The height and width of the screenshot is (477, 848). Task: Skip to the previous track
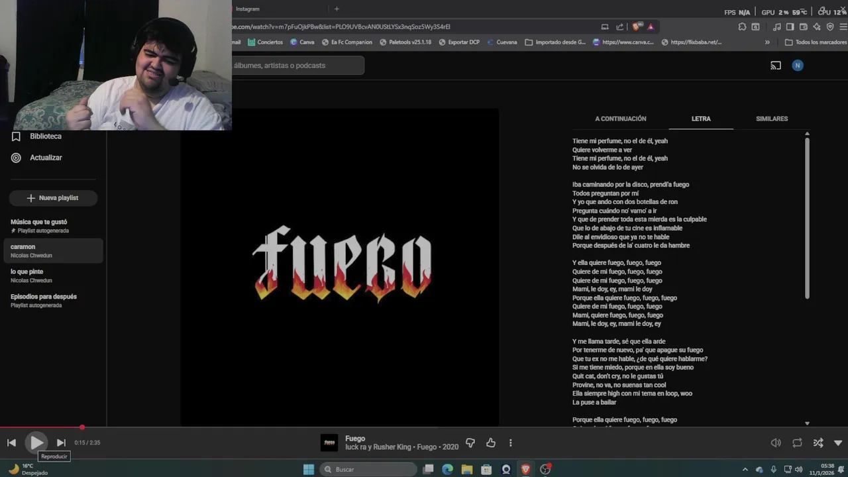coord(11,443)
